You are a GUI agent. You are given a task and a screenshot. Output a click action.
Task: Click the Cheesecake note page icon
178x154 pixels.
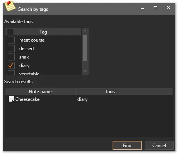pyautogui.click(x=12, y=99)
